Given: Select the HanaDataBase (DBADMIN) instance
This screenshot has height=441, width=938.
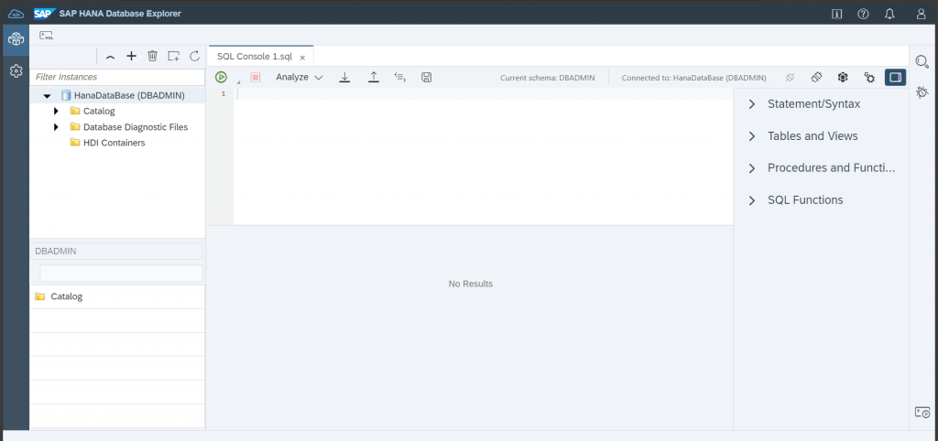Looking at the screenshot, I should [x=129, y=95].
